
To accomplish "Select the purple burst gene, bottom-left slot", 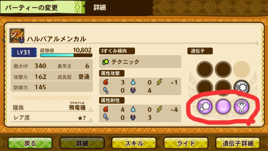I will [205, 106].
